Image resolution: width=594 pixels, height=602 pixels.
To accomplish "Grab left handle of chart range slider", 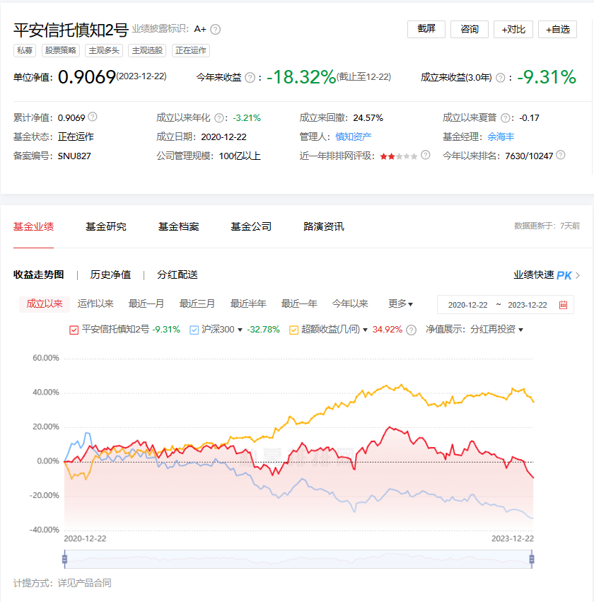I will click(x=64, y=559).
